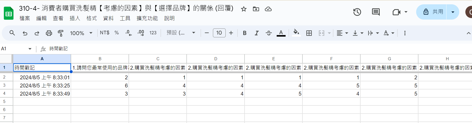Toggle strikethrough formatting

coord(269,33)
